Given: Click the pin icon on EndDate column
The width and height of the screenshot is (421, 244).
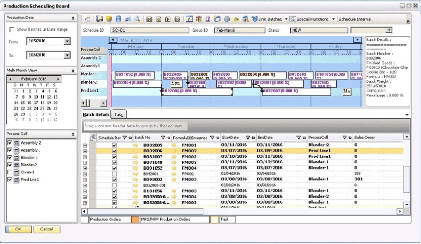Looking at the screenshot, I should [x=303, y=138].
